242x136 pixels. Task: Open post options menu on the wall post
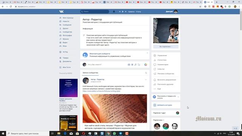point(146,80)
